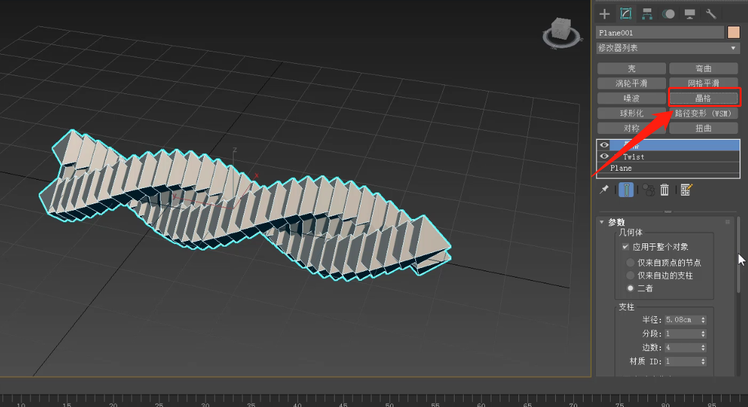Apply the 球形化 modifier button
The height and width of the screenshot is (407, 748).
coord(631,113)
